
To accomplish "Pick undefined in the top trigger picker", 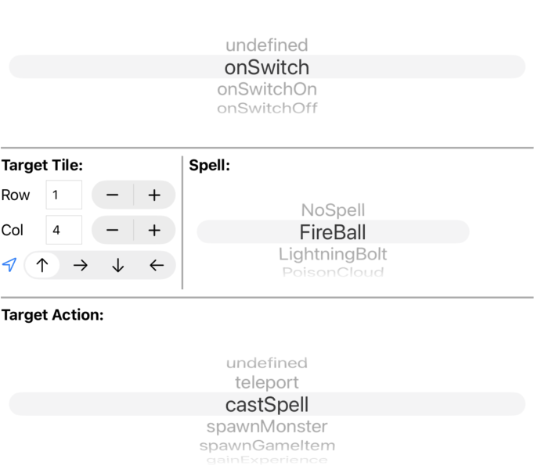I will point(267,45).
